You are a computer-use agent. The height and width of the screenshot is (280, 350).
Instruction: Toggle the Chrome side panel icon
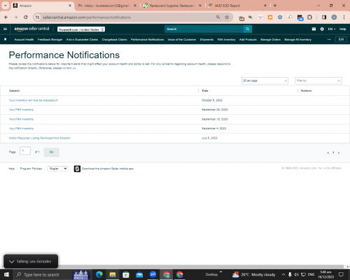[x=324, y=17]
